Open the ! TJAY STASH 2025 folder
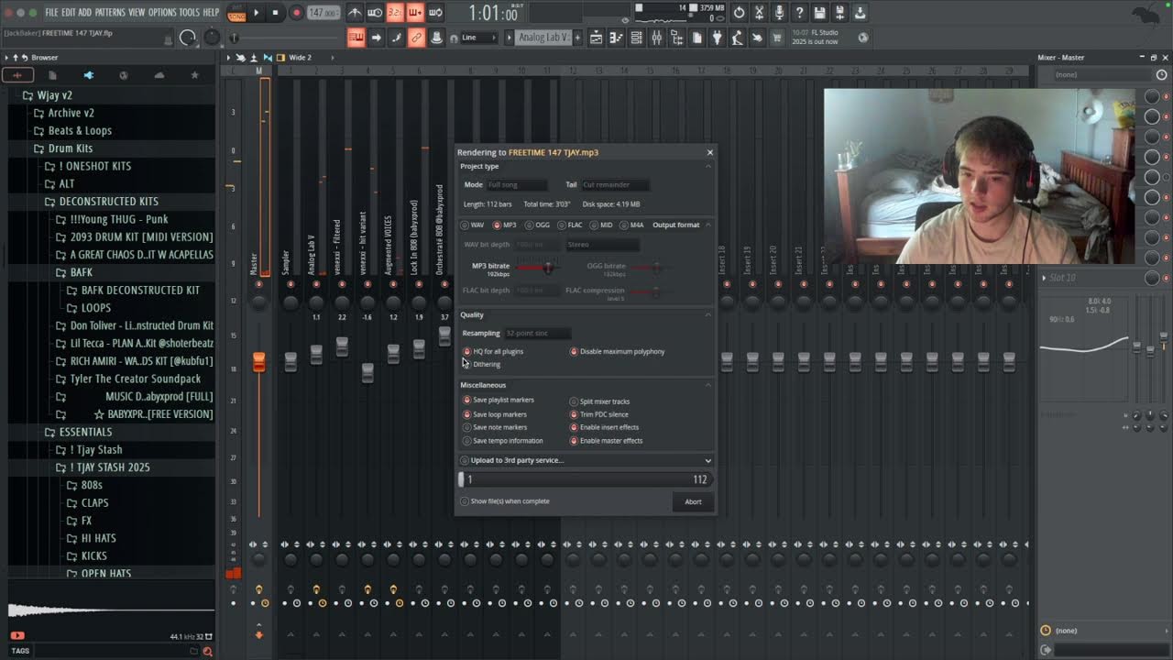This screenshot has height=660, width=1173. (x=109, y=467)
